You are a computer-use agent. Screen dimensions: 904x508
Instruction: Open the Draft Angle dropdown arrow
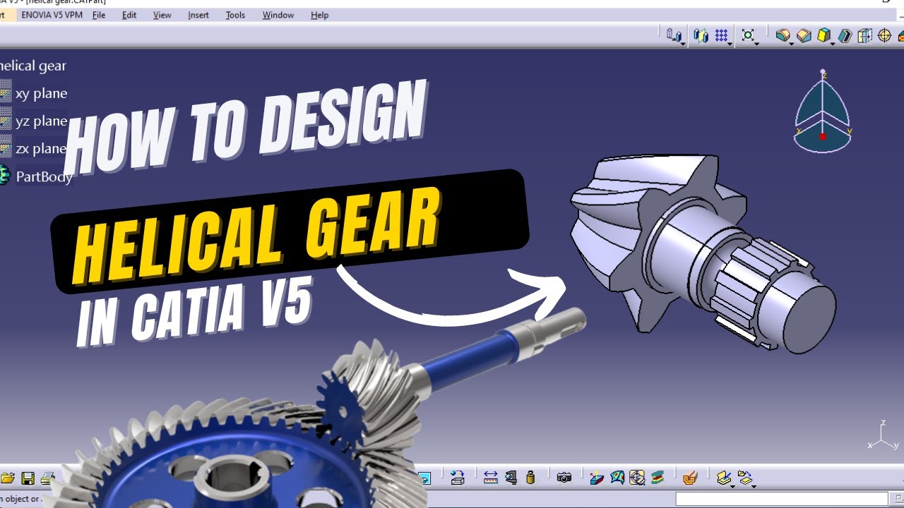pyautogui.click(x=833, y=44)
